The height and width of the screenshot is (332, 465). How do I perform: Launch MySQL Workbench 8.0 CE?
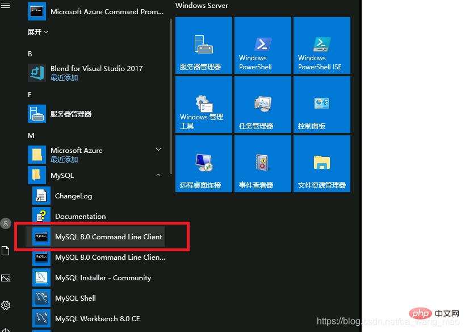97,318
